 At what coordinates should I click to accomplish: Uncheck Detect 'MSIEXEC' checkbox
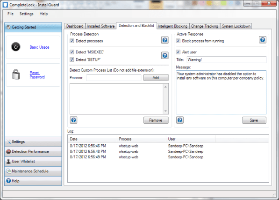click(x=72, y=52)
